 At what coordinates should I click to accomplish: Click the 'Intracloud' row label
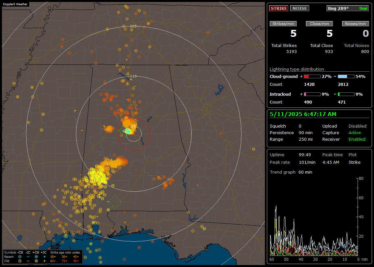tap(280, 94)
